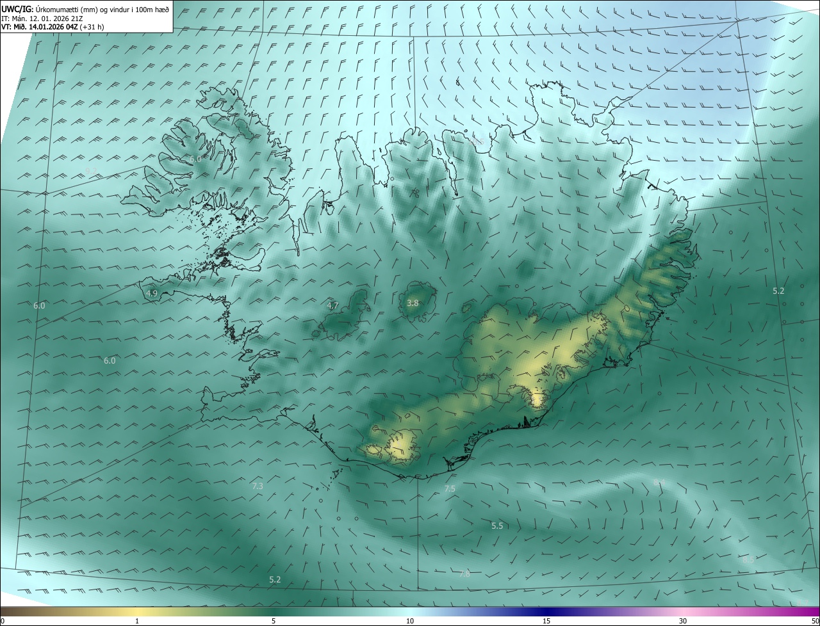Click the tick label 15 on the color scale
This screenshot has width=820, height=626.
546,621
